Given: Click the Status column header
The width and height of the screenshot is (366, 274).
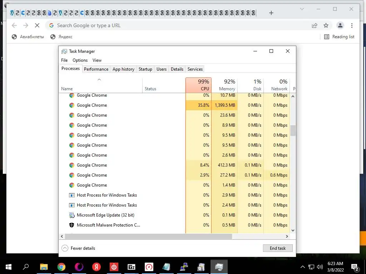Looking at the screenshot, I should click(x=164, y=85).
